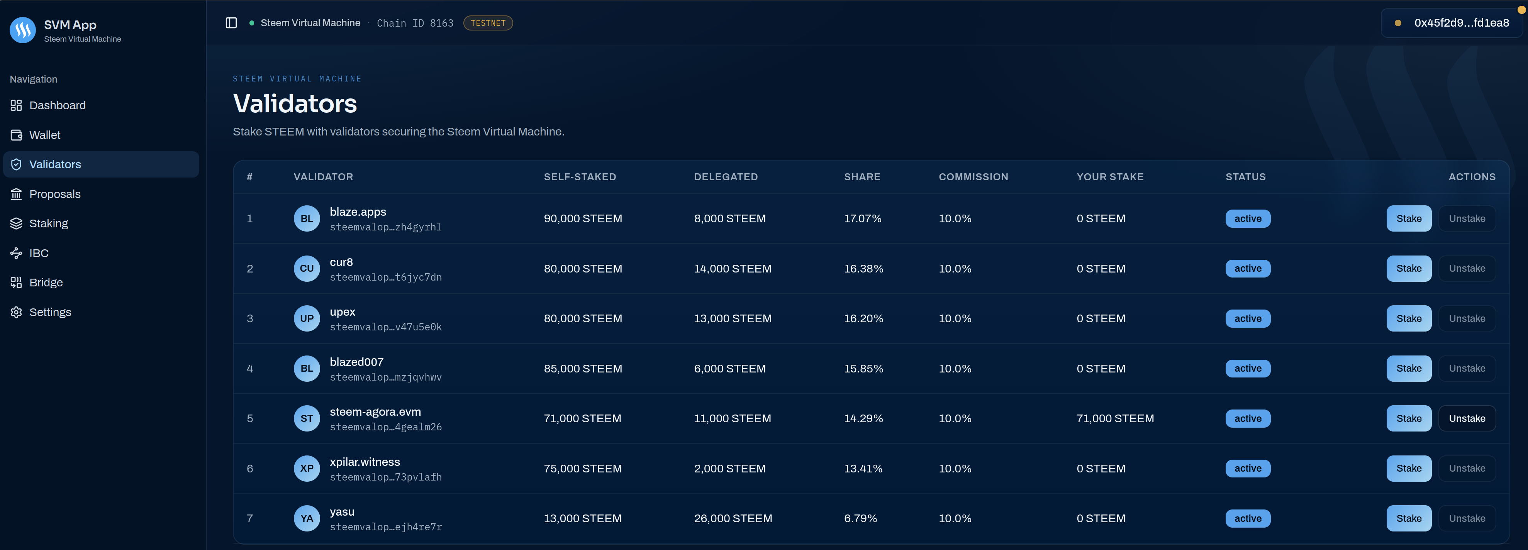The width and height of the screenshot is (1528, 550).
Task: Click the TESTNET badge
Action: click(x=488, y=23)
